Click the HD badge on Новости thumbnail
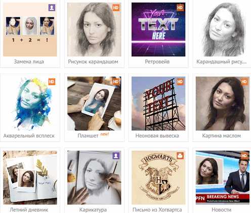This screenshot has width=251, height=213. click(244, 156)
